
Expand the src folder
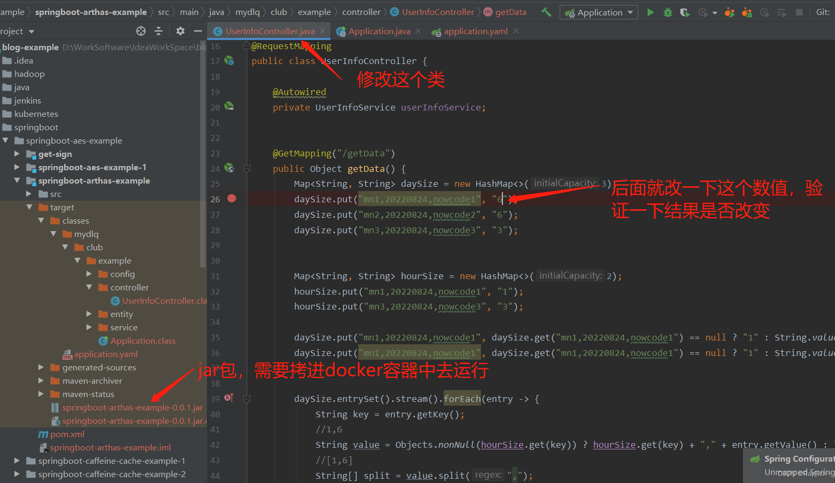(x=29, y=194)
